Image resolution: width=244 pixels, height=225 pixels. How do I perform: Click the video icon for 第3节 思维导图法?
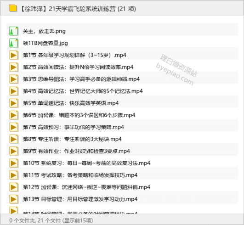click(x=13, y=79)
